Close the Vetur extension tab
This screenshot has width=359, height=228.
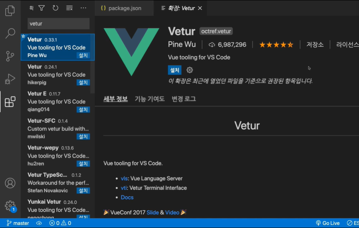click(200, 8)
